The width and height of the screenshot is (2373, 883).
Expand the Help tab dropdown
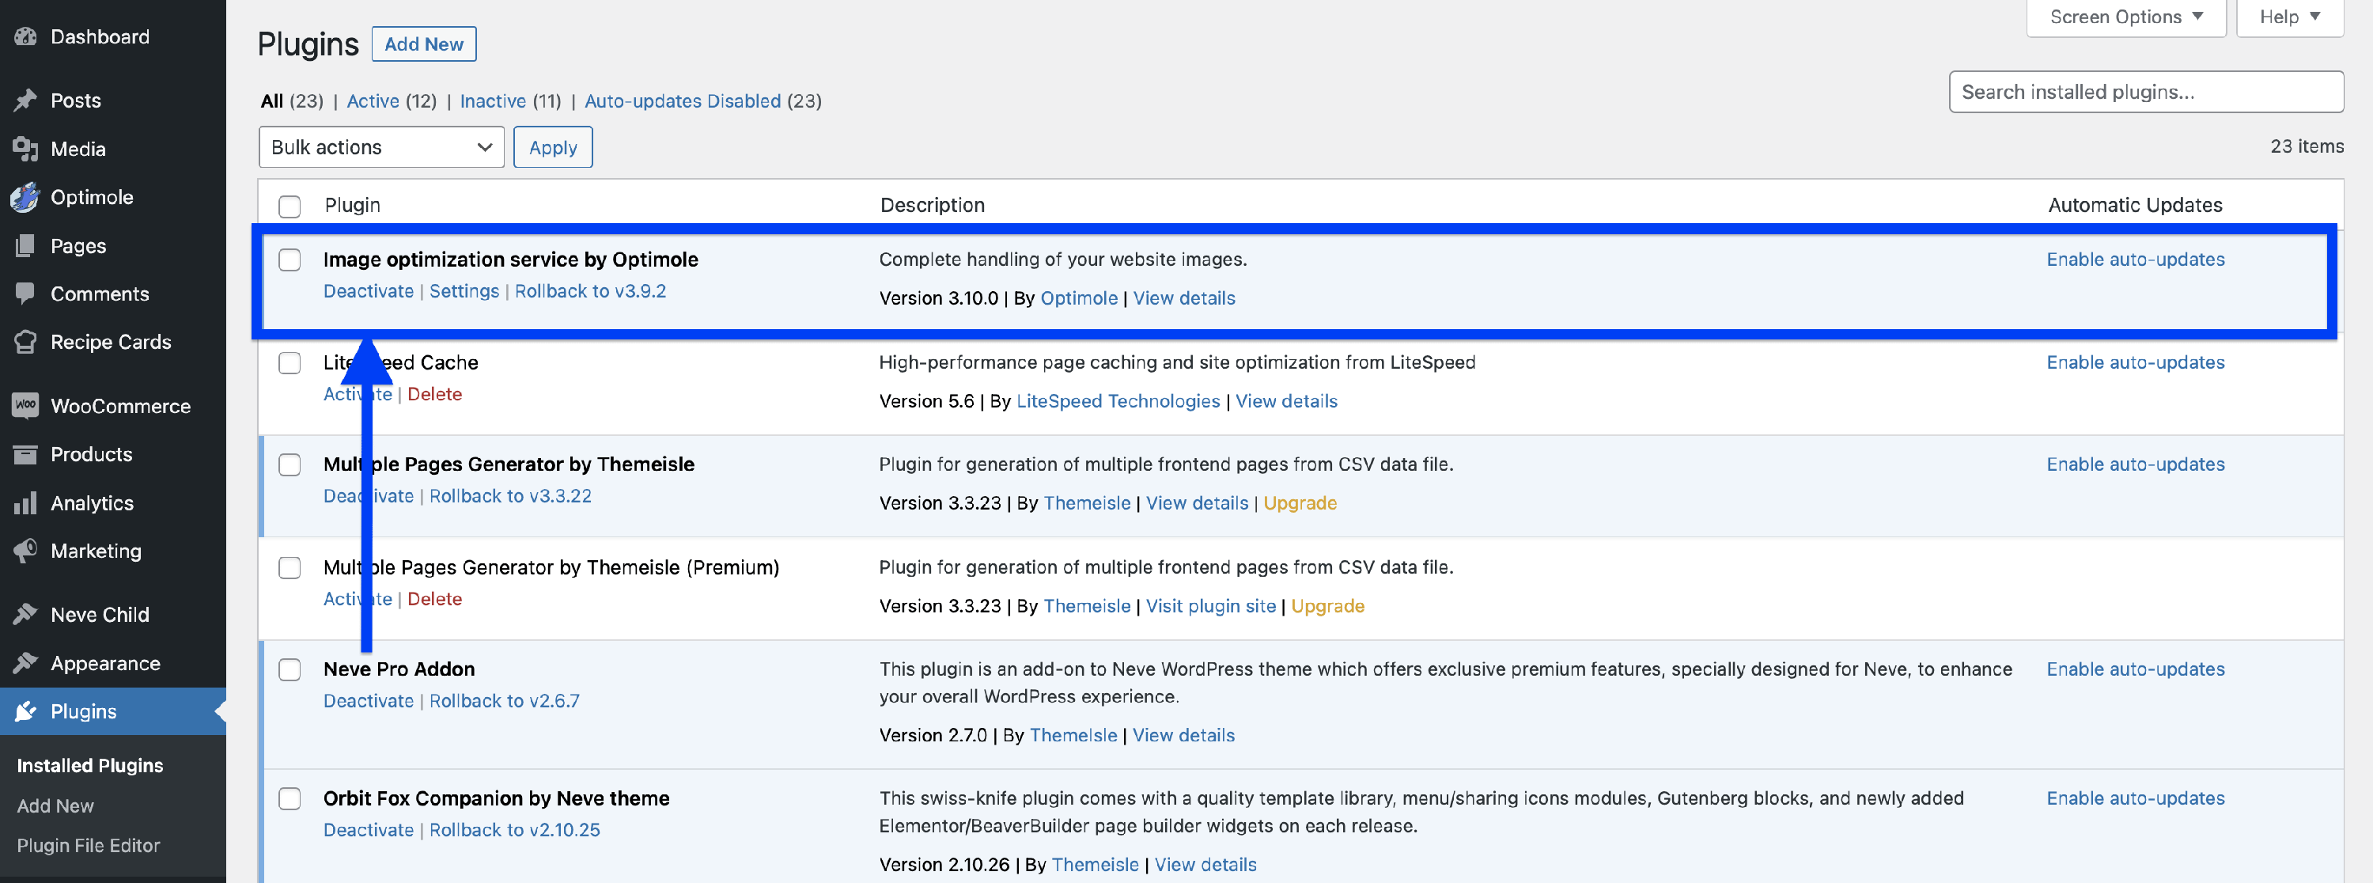(x=2289, y=17)
